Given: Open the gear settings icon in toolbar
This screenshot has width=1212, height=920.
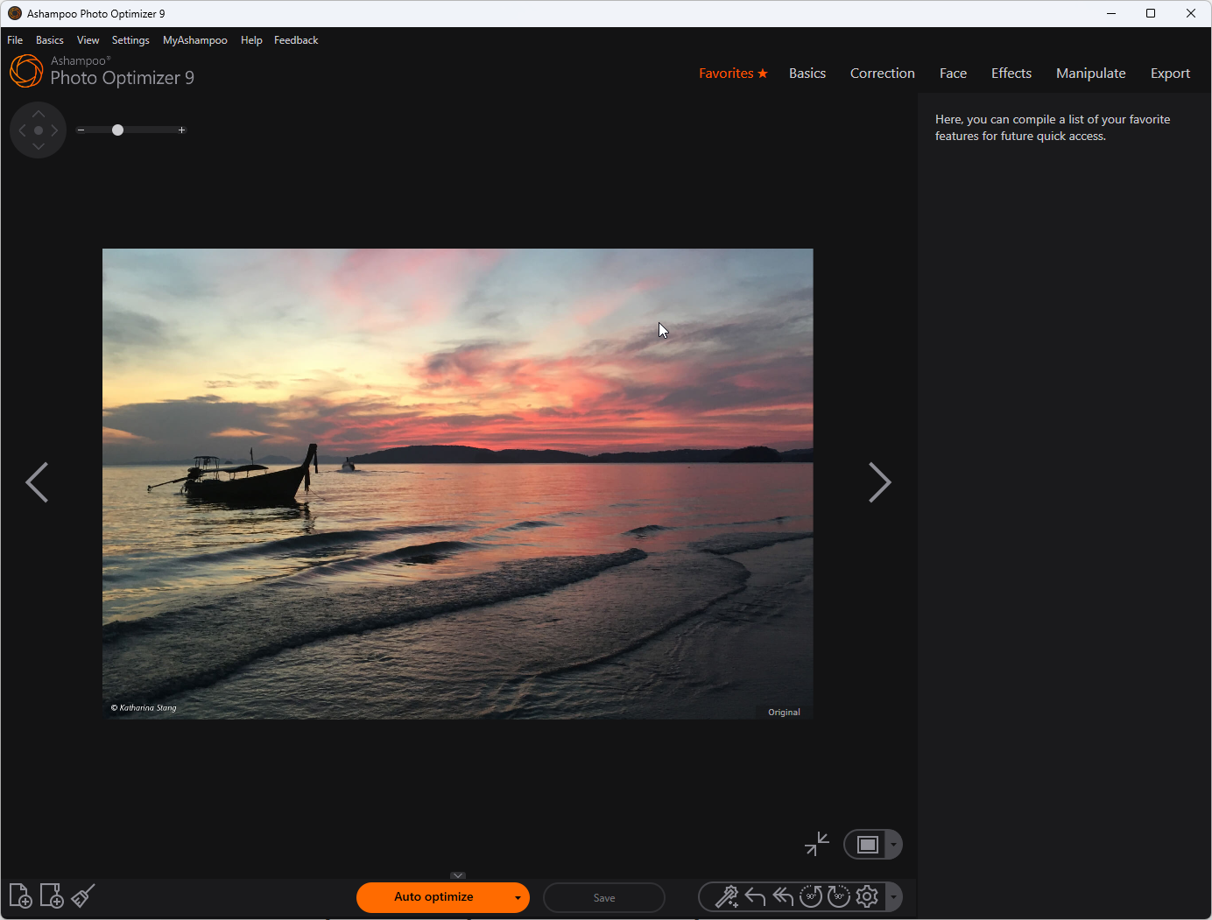Looking at the screenshot, I should 867,897.
